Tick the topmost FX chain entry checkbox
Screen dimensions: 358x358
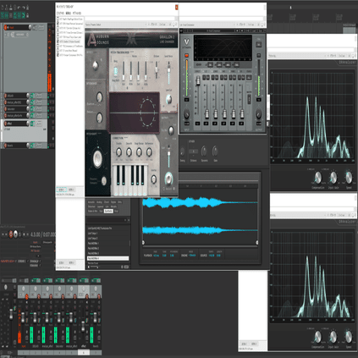(x=58, y=19)
